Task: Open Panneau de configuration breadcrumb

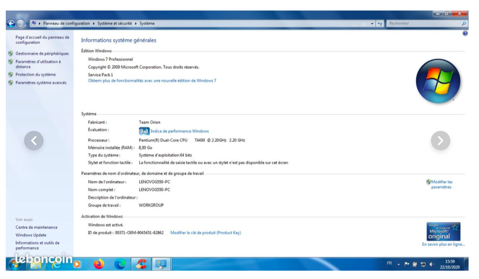Action: pyautogui.click(x=67, y=23)
